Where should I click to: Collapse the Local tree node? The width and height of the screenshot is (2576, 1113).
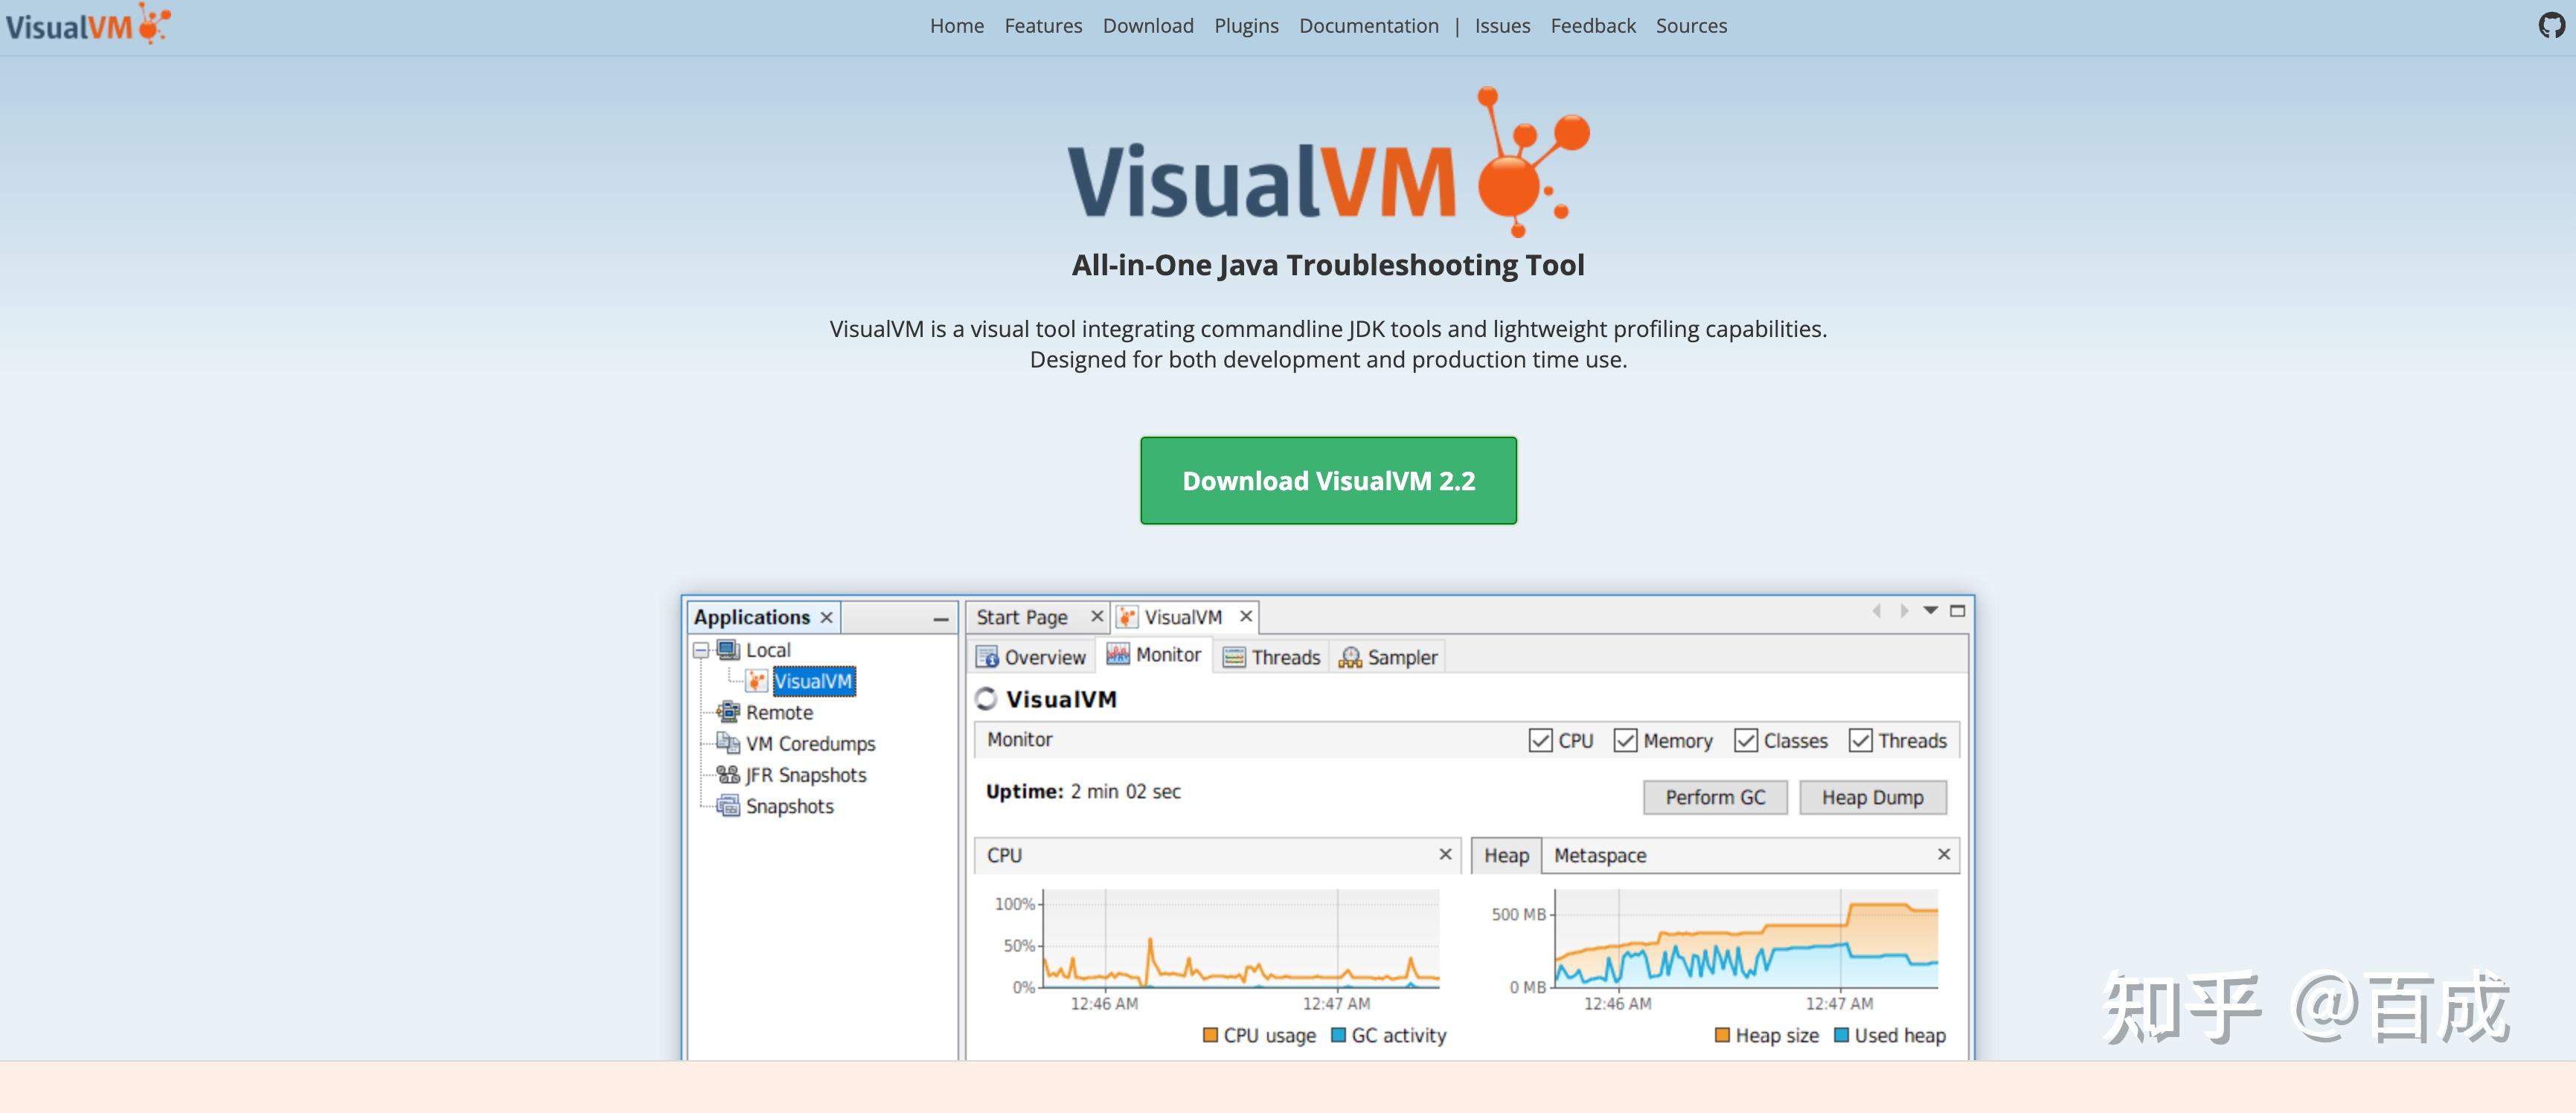(701, 650)
